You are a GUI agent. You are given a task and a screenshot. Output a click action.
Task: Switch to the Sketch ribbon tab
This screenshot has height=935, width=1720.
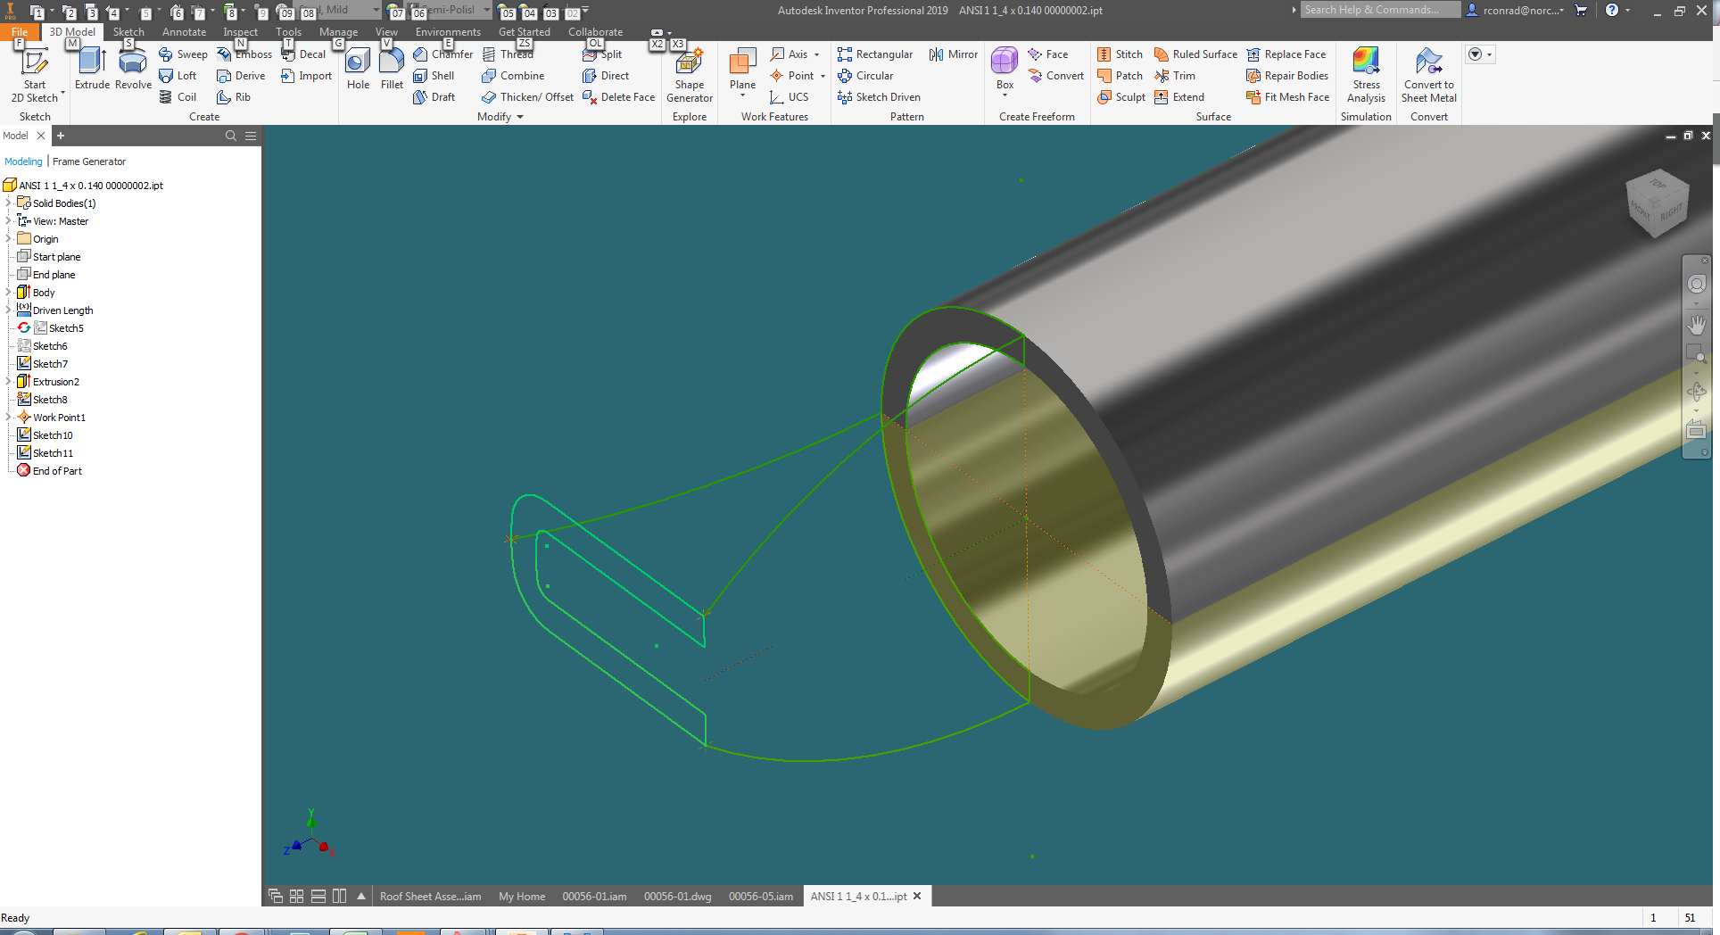click(x=128, y=31)
